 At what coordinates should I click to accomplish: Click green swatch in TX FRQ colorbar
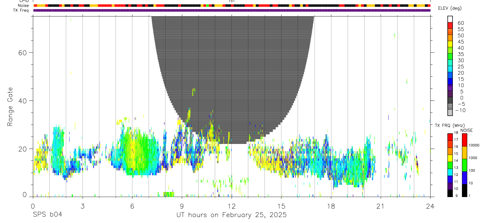coord(450,165)
